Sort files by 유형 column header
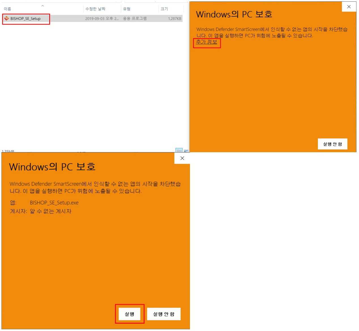The height and width of the screenshot is (331, 359). point(127,9)
